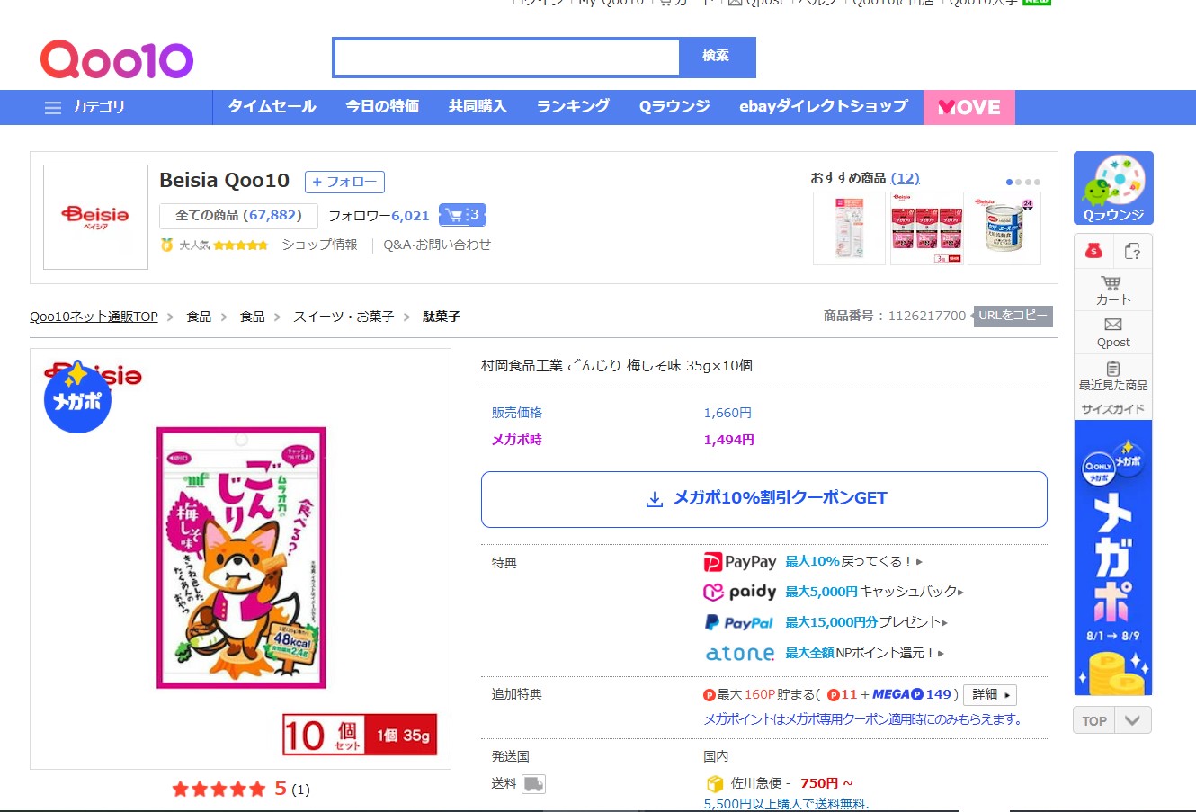
Task: Open paidy 最大5,000円キャッシュバック link
Action: 874,592
